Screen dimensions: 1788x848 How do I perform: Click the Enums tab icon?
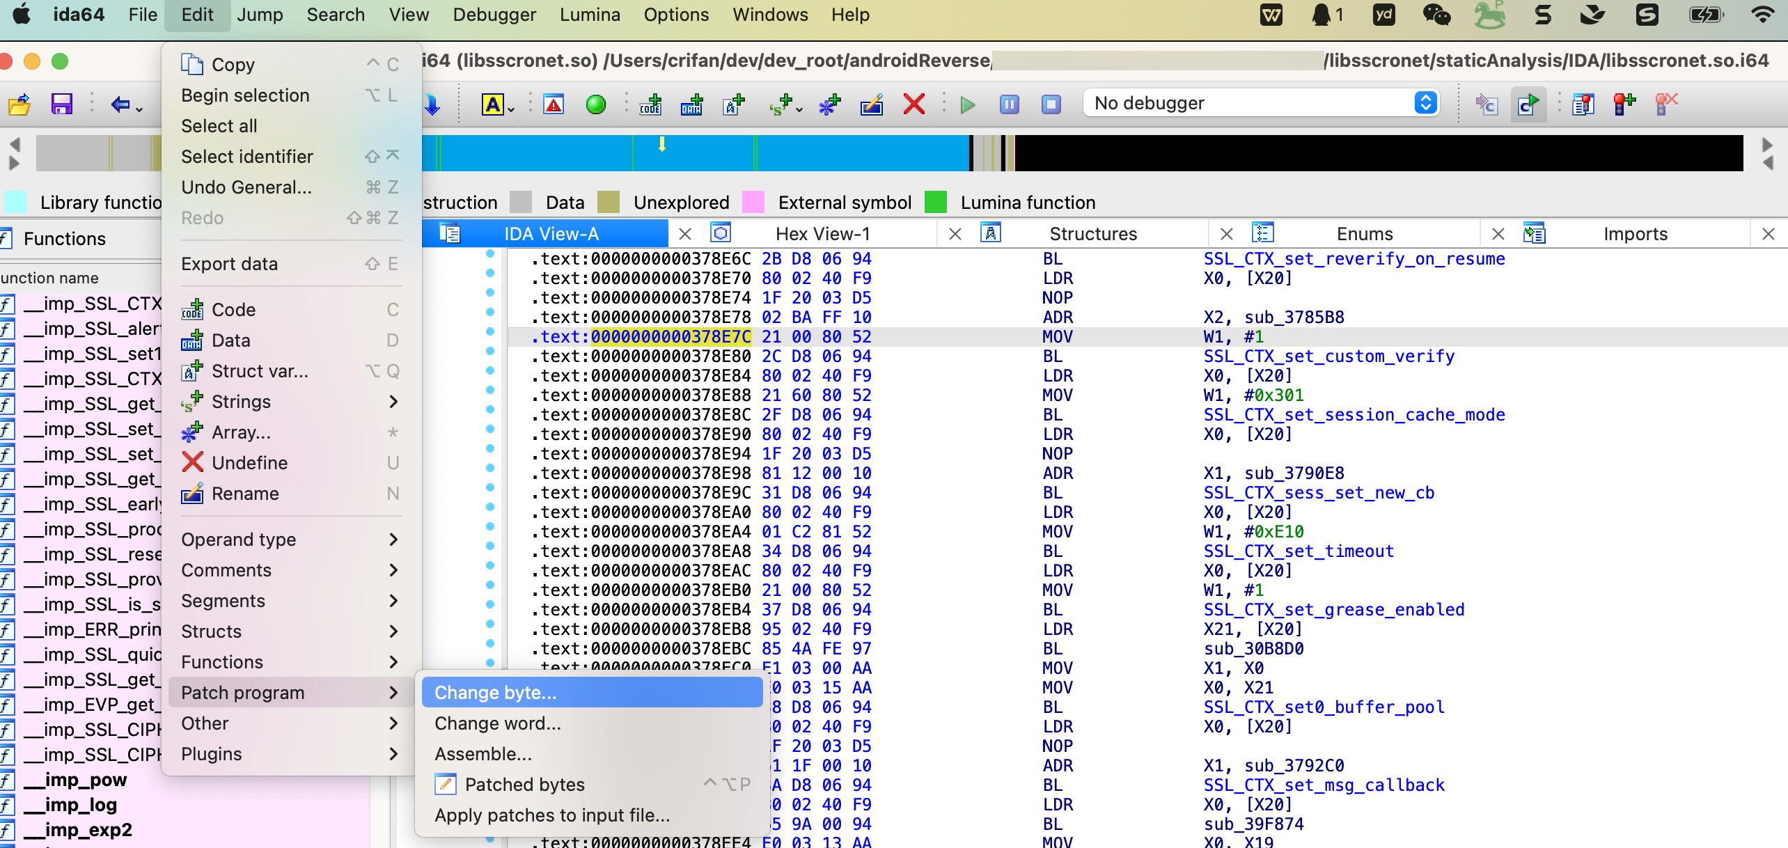click(1262, 233)
